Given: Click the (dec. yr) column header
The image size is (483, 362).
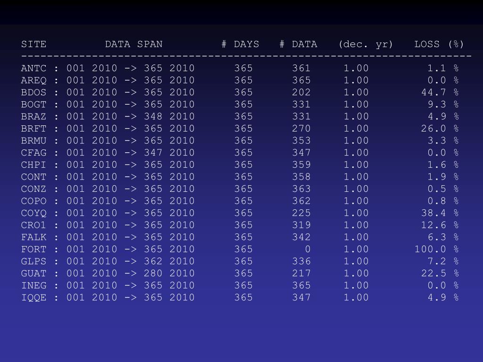Looking at the screenshot, I should (366, 44).
